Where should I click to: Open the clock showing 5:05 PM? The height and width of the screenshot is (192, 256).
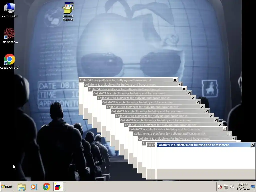pyautogui.click(x=243, y=187)
